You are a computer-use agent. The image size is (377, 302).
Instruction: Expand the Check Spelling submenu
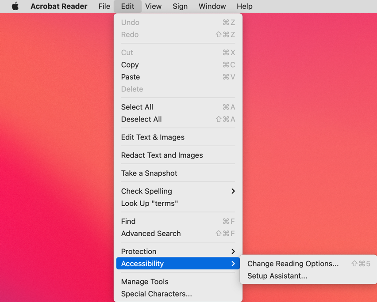178,191
